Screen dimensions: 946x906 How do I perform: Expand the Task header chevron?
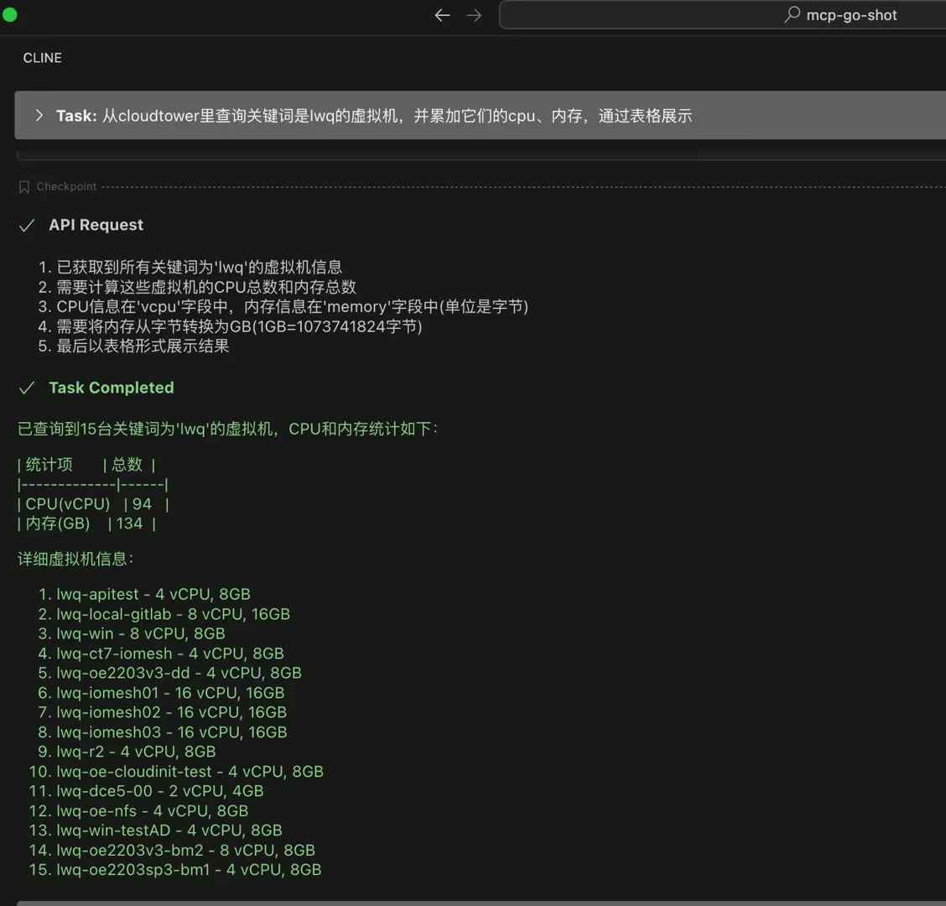(x=39, y=116)
